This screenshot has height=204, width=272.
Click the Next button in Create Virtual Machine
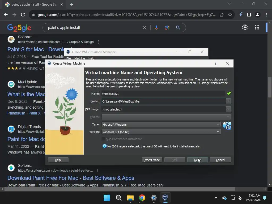tap(197, 160)
